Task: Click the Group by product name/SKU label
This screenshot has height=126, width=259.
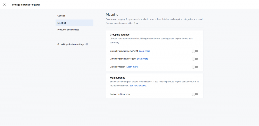Action: (x=124, y=51)
